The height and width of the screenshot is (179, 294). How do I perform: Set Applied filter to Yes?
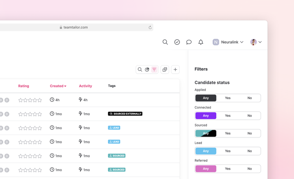click(228, 98)
